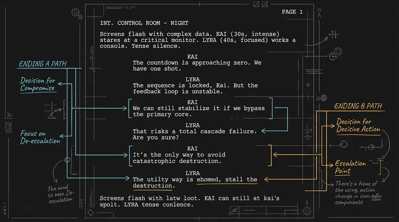The image size is (399, 222).
Task: Click the dialogue 'The countdown is approaching zero. We'
Action: tap(197, 63)
